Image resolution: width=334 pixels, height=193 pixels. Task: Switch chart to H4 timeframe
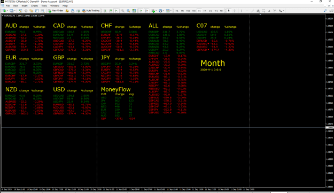(x=205, y=11)
